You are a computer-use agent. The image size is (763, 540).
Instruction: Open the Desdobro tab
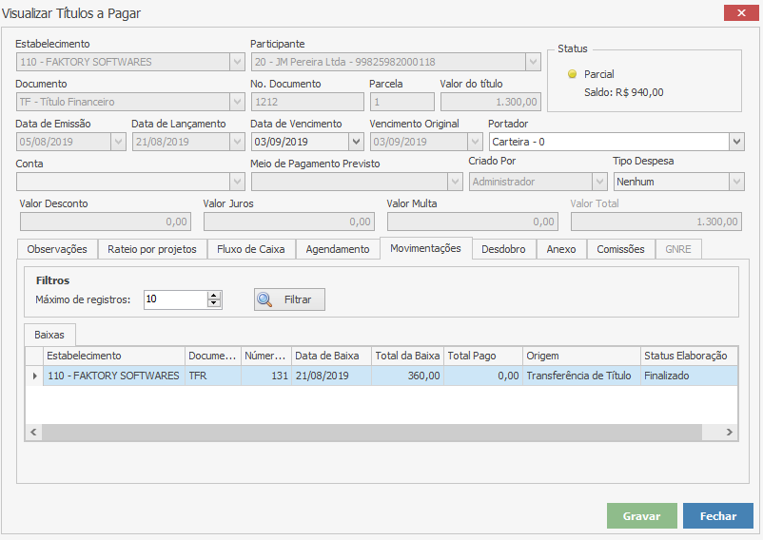click(x=503, y=249)
